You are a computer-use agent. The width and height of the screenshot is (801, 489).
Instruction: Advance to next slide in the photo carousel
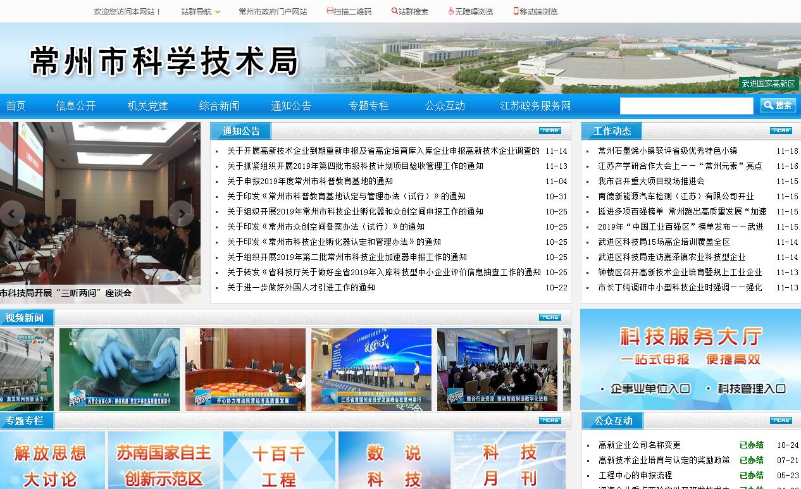[181, 214]
